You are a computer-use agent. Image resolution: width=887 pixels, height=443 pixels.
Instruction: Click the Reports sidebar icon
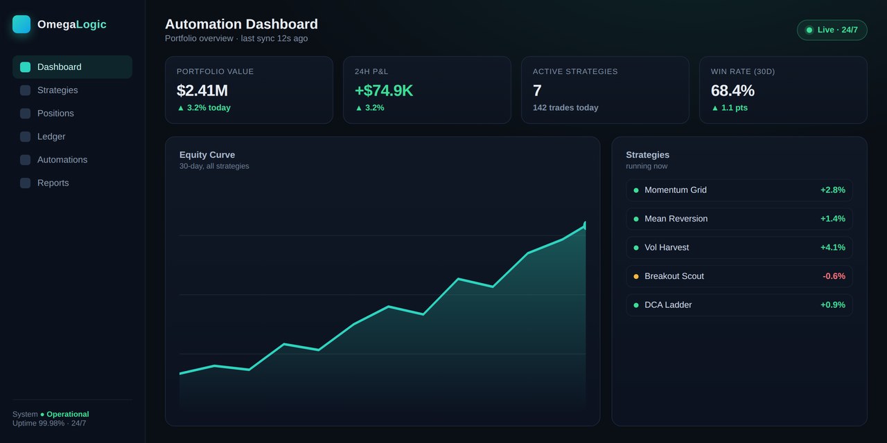click(25, 183)
